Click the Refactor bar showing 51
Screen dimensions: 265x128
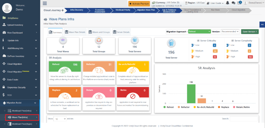coord(202,101)
